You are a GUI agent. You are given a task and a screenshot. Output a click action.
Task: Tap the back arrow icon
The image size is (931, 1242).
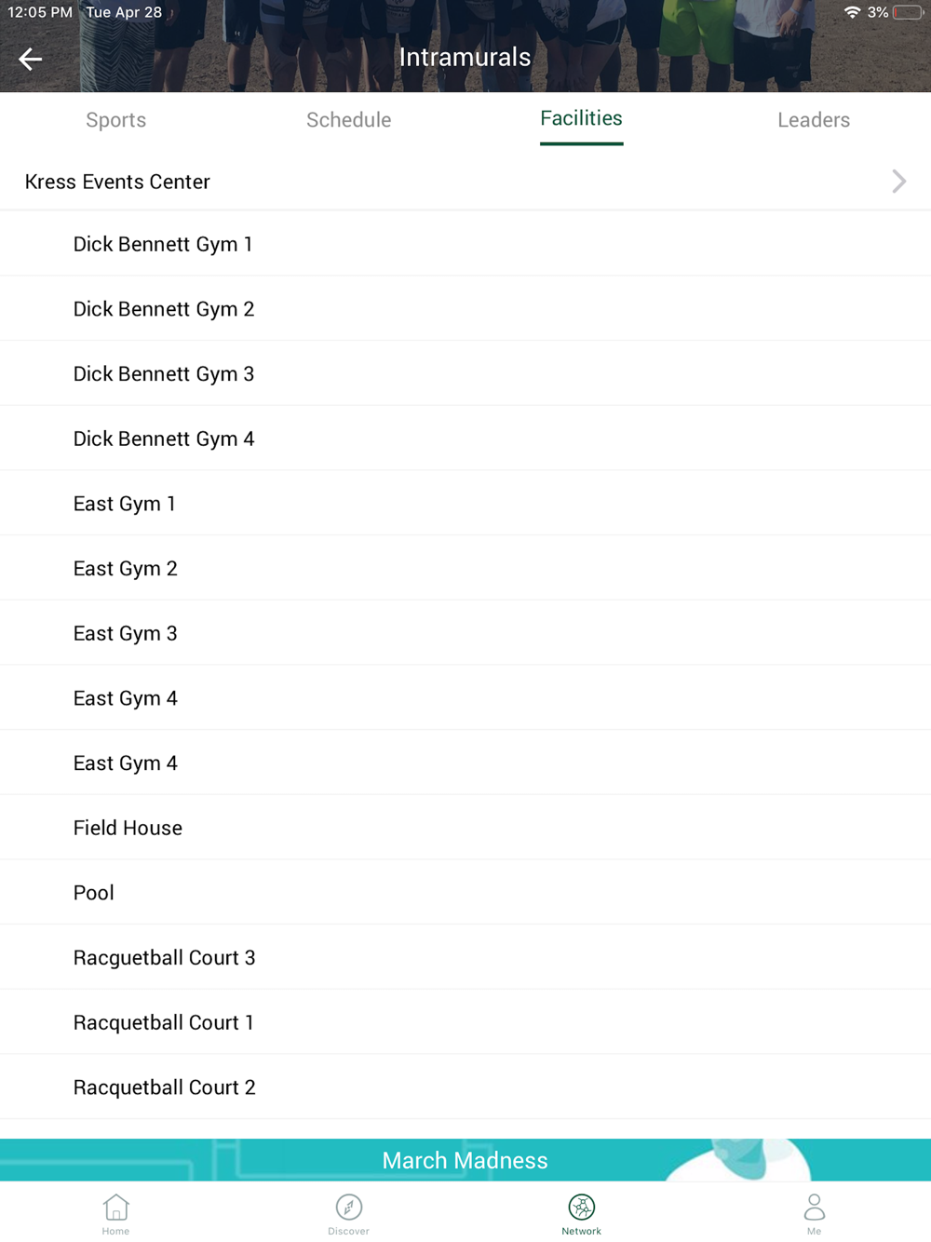pos(31,59)
